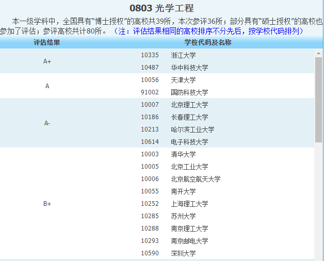324x261 pixels.
Task: Select 苏州大学 in the list
Action: point(183,216)
